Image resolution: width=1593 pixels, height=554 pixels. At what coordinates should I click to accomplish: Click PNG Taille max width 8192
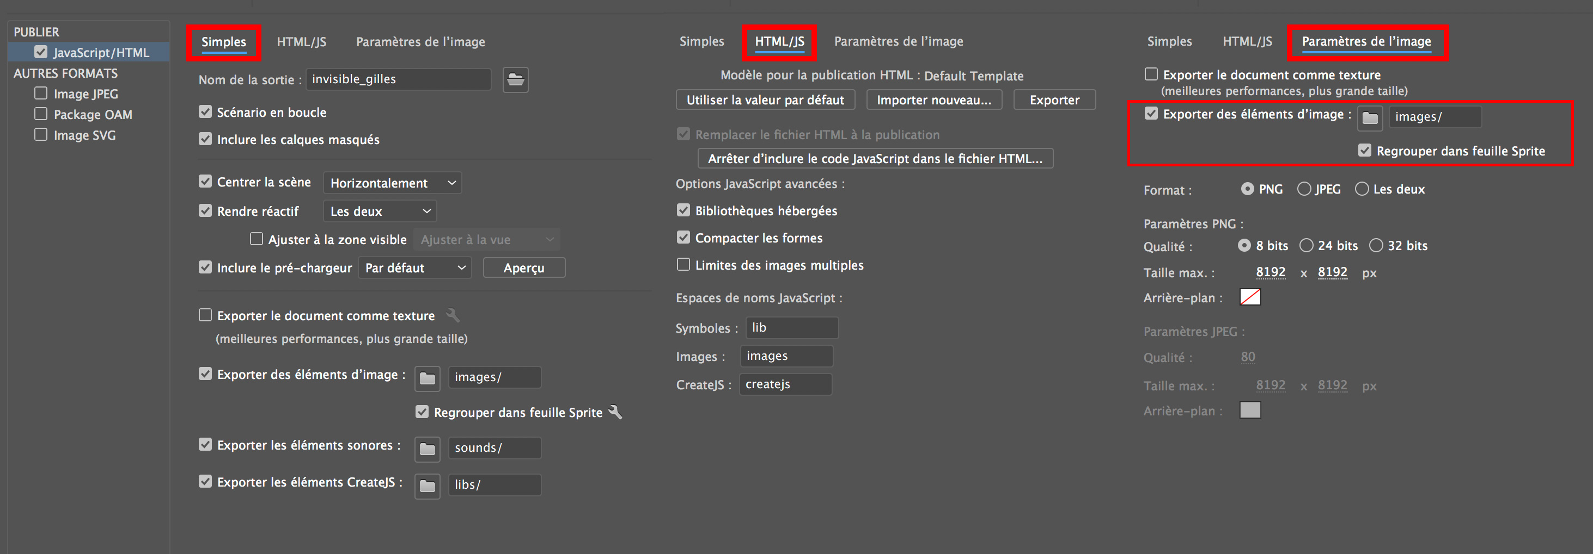click(1270, 272)
